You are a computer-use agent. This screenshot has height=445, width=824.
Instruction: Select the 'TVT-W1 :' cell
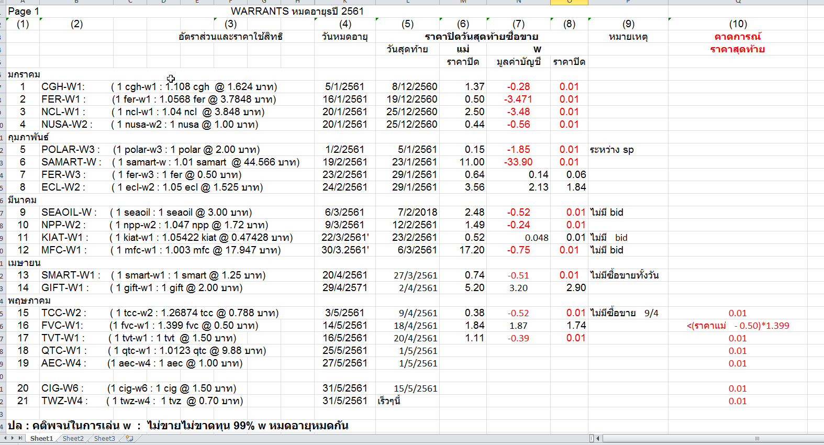click(64, 338)
